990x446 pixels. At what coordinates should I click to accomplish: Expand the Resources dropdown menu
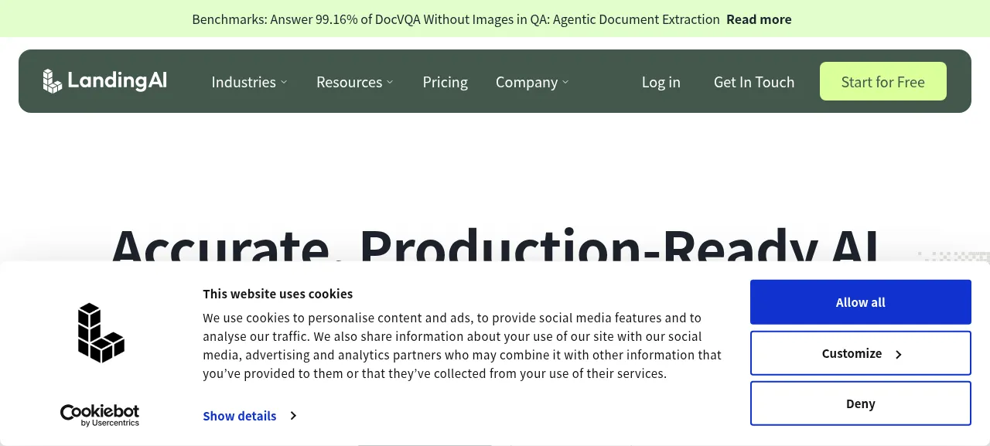point(355,82)
